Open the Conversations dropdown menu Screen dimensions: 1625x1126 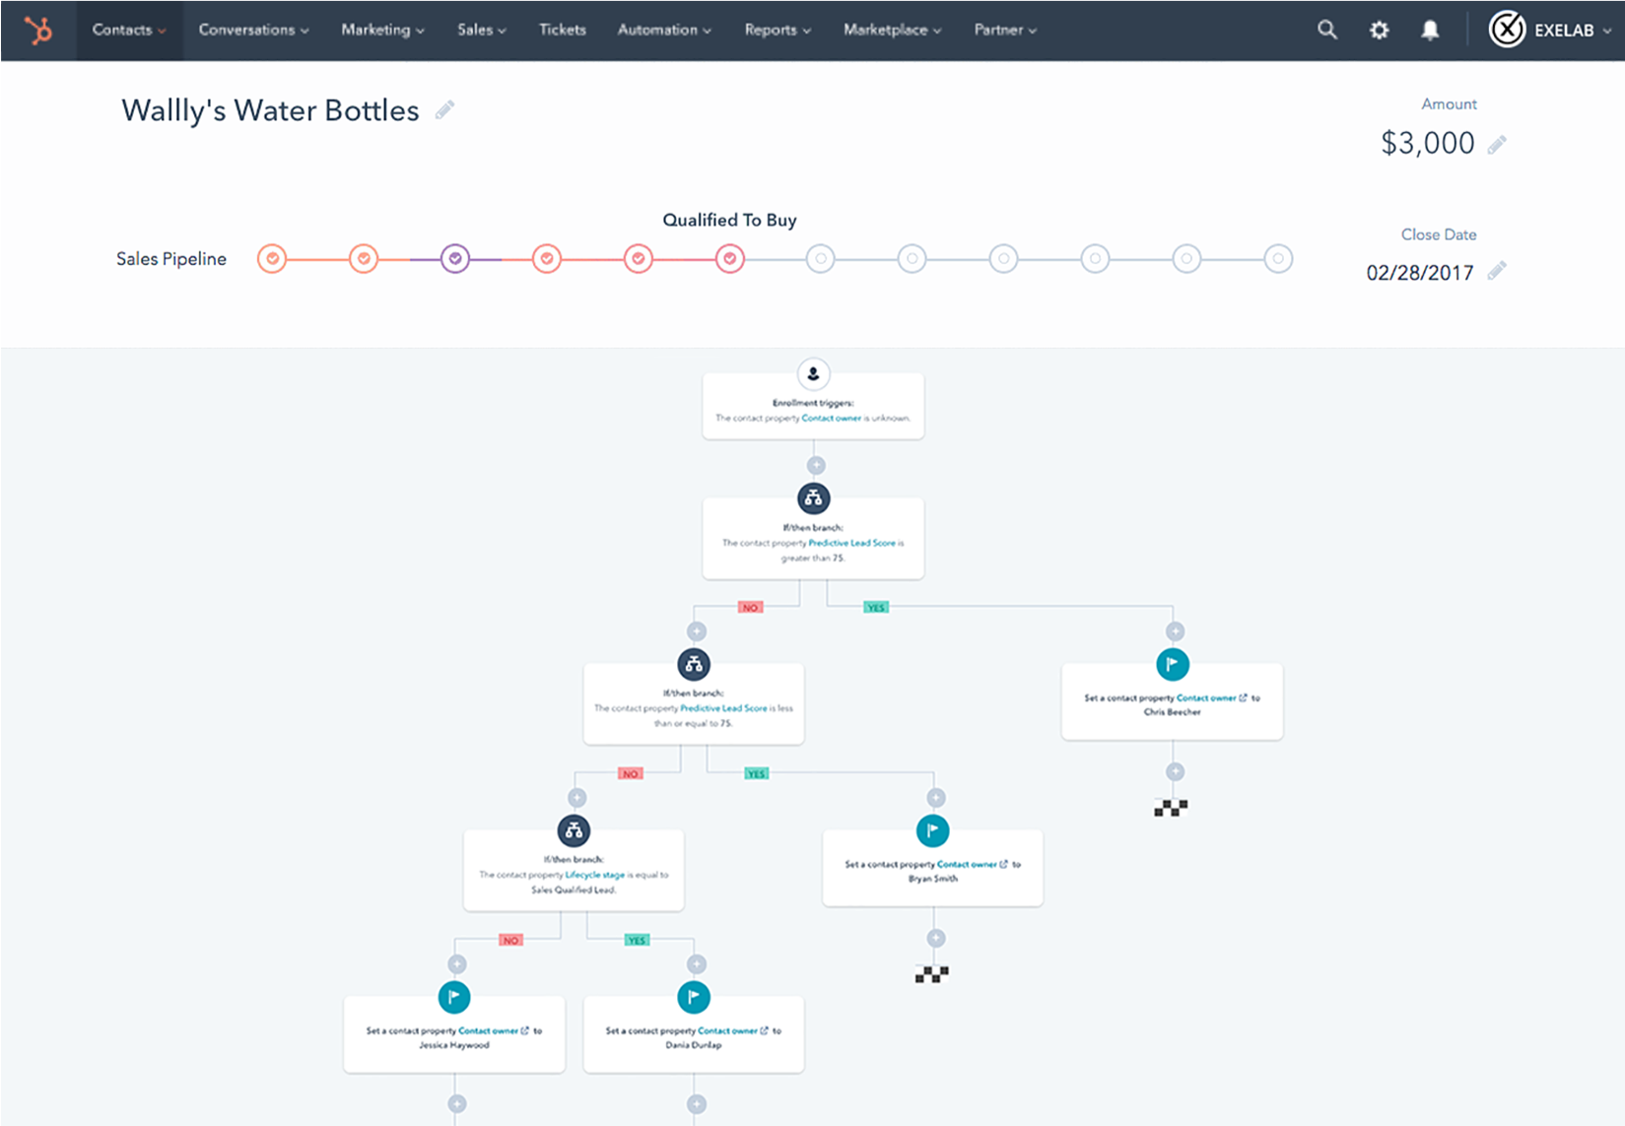point(253,31)
